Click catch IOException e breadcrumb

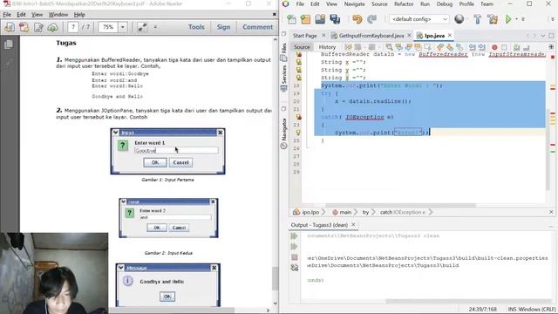[402, 212]
